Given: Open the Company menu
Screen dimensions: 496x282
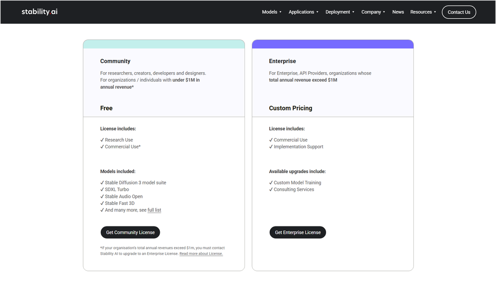Looking at the screenshot, I should 371,12.
